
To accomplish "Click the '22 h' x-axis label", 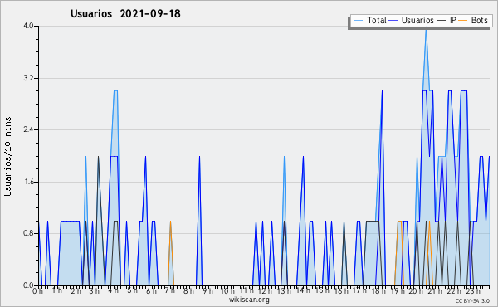I will pos(454,291).
